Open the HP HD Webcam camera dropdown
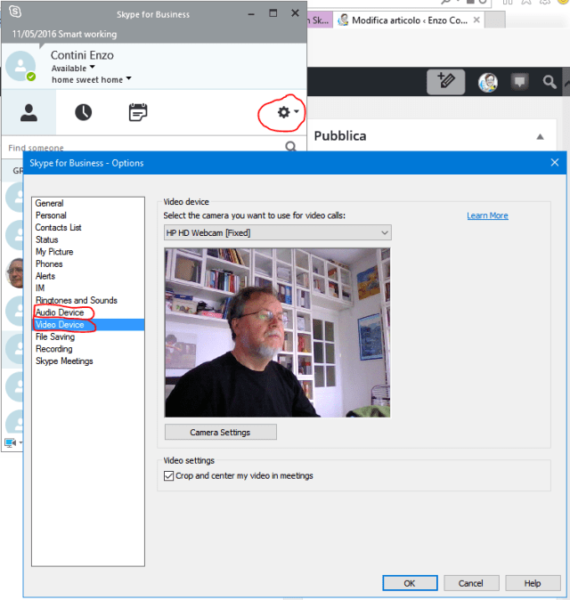Image resolution: width=570 pixels, height=600 pixels. pyautogui.click(x=278, y=232)
